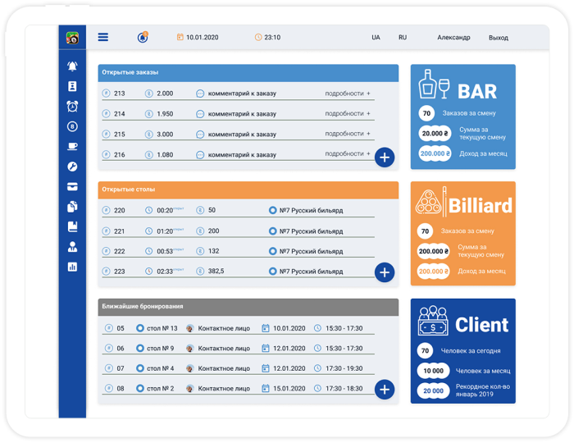Viewport: 574px width, 443px height.
Task: Select radio button for стол № 13
Action: click(140, 328)
